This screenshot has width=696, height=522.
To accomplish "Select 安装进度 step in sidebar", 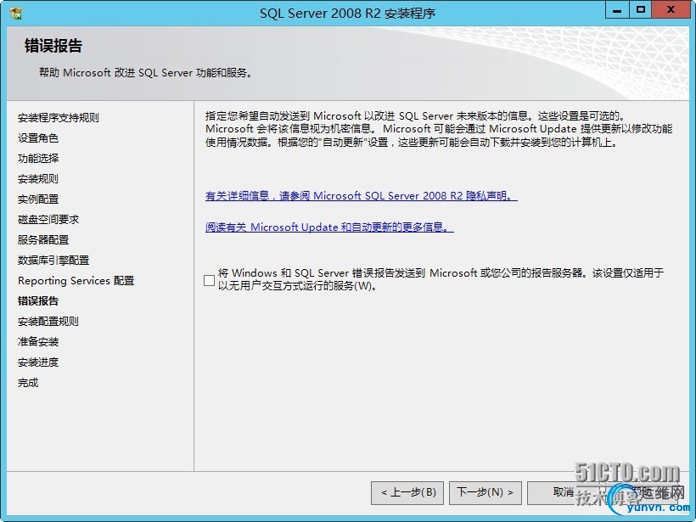I will 37,362.
